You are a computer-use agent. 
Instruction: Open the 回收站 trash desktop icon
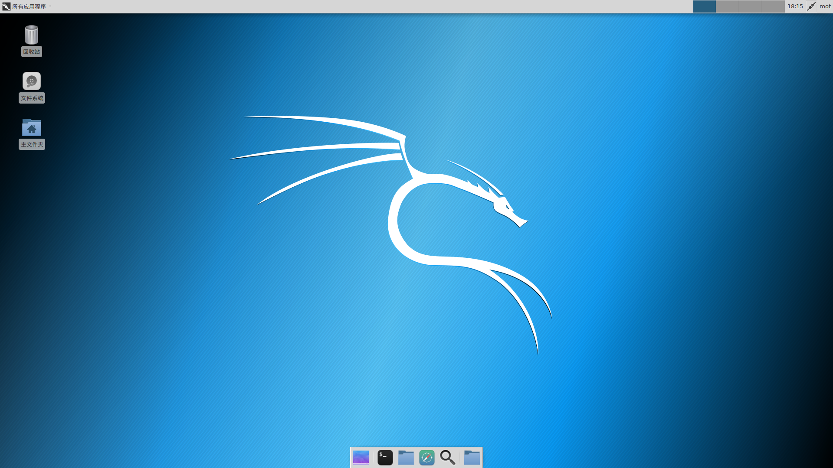tap(32, 36)
